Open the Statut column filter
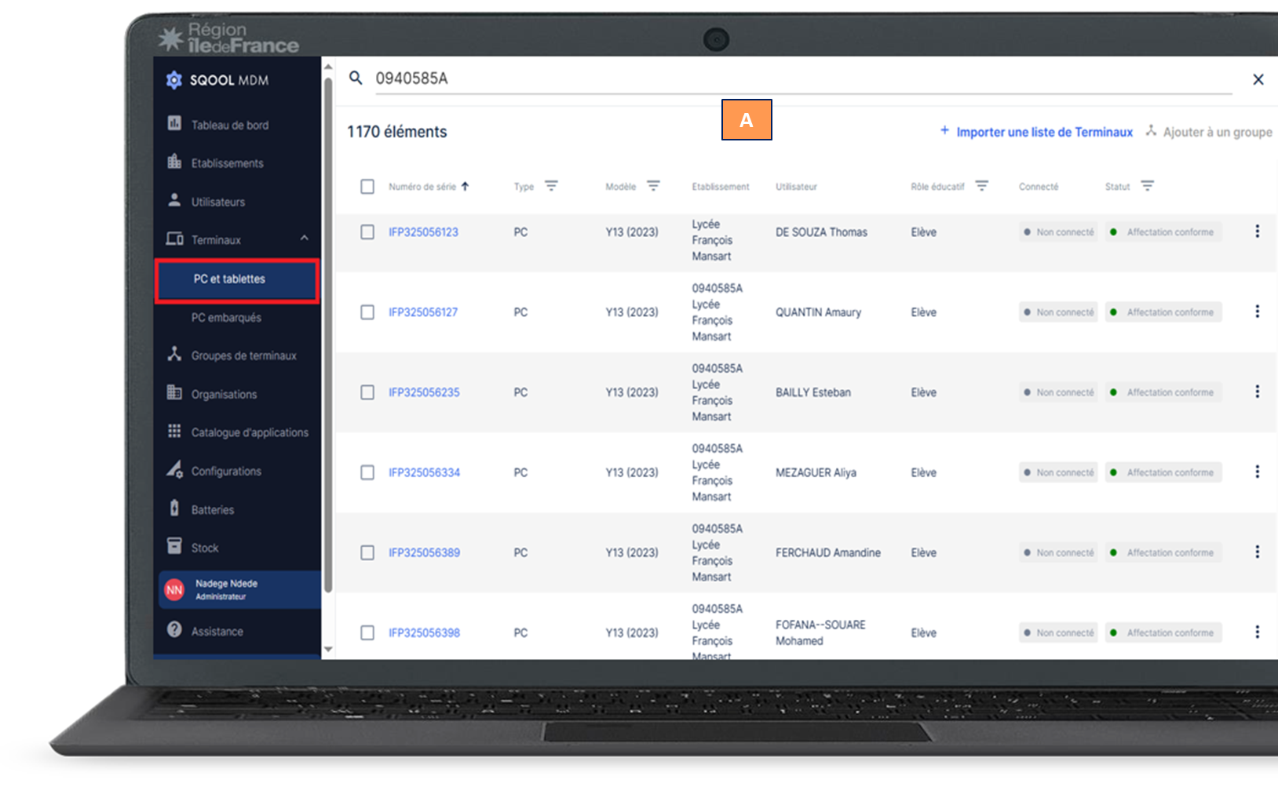The height and width of the screenshot is (787, 1278). pyautogui.click(x=1147, y=186)
